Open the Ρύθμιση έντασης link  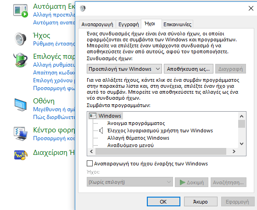54,44
